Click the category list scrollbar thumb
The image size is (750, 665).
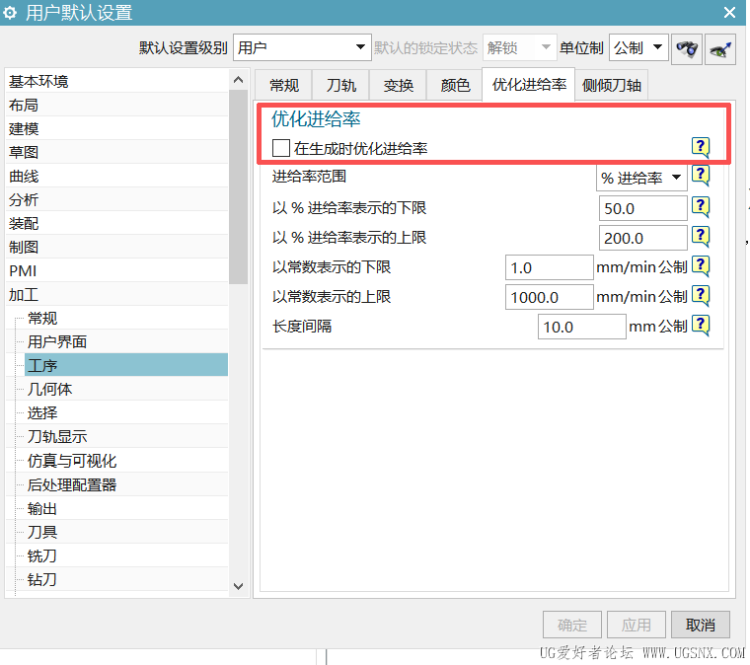click(x=238, y=186)
